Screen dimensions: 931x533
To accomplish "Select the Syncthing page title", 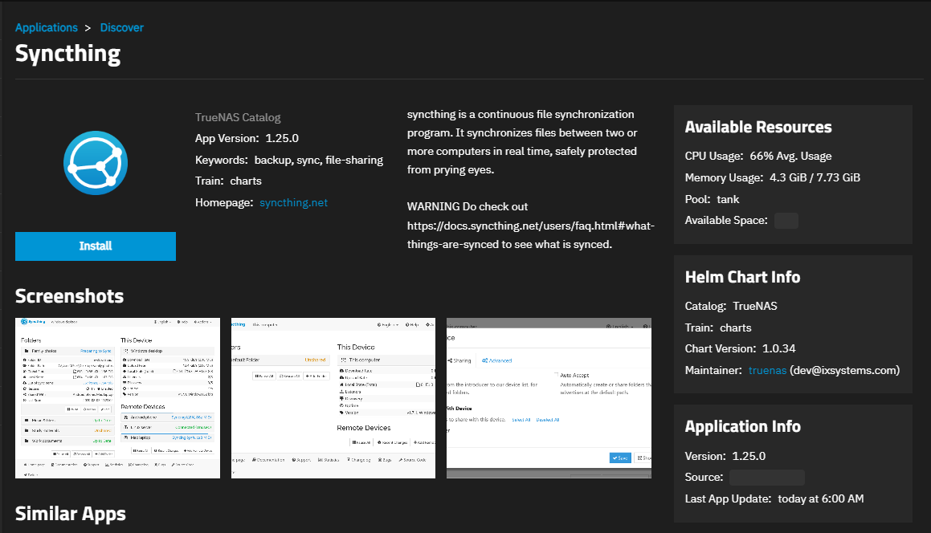I will [67, 54].
